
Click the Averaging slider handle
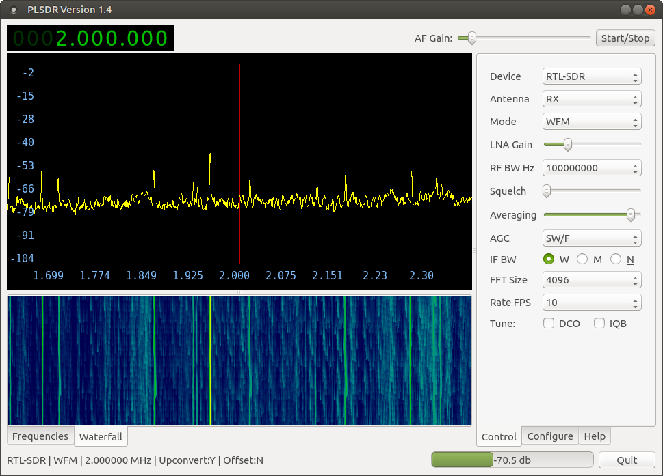pos(630,215)
